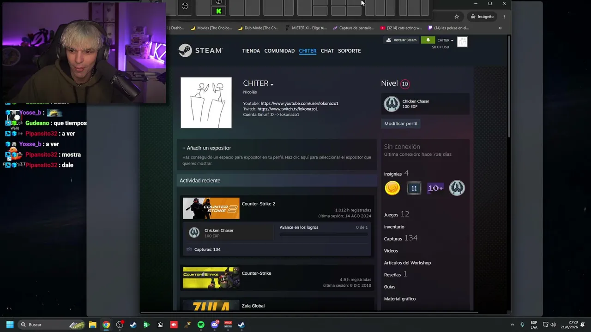Viewport: 591px width, 332px height.
Task: Click the small avatar beside the CHITER account menu
Action: tap(462, 41)
